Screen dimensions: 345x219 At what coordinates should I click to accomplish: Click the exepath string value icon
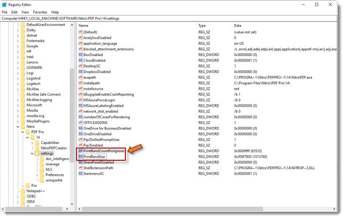[81, 78]
